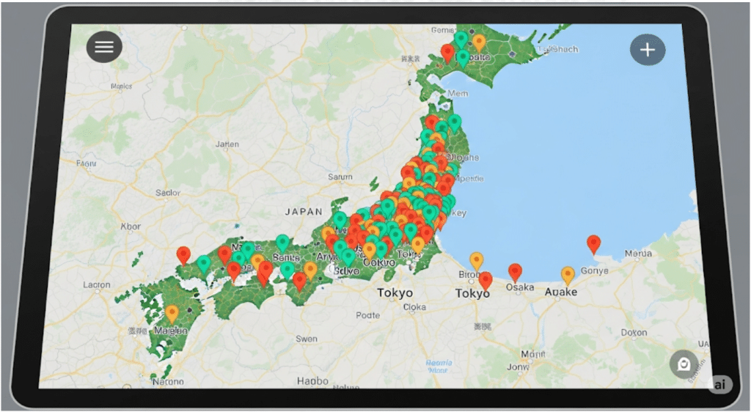
Task: Select the red pin on the northern island
Action: (x=446, y=52)
